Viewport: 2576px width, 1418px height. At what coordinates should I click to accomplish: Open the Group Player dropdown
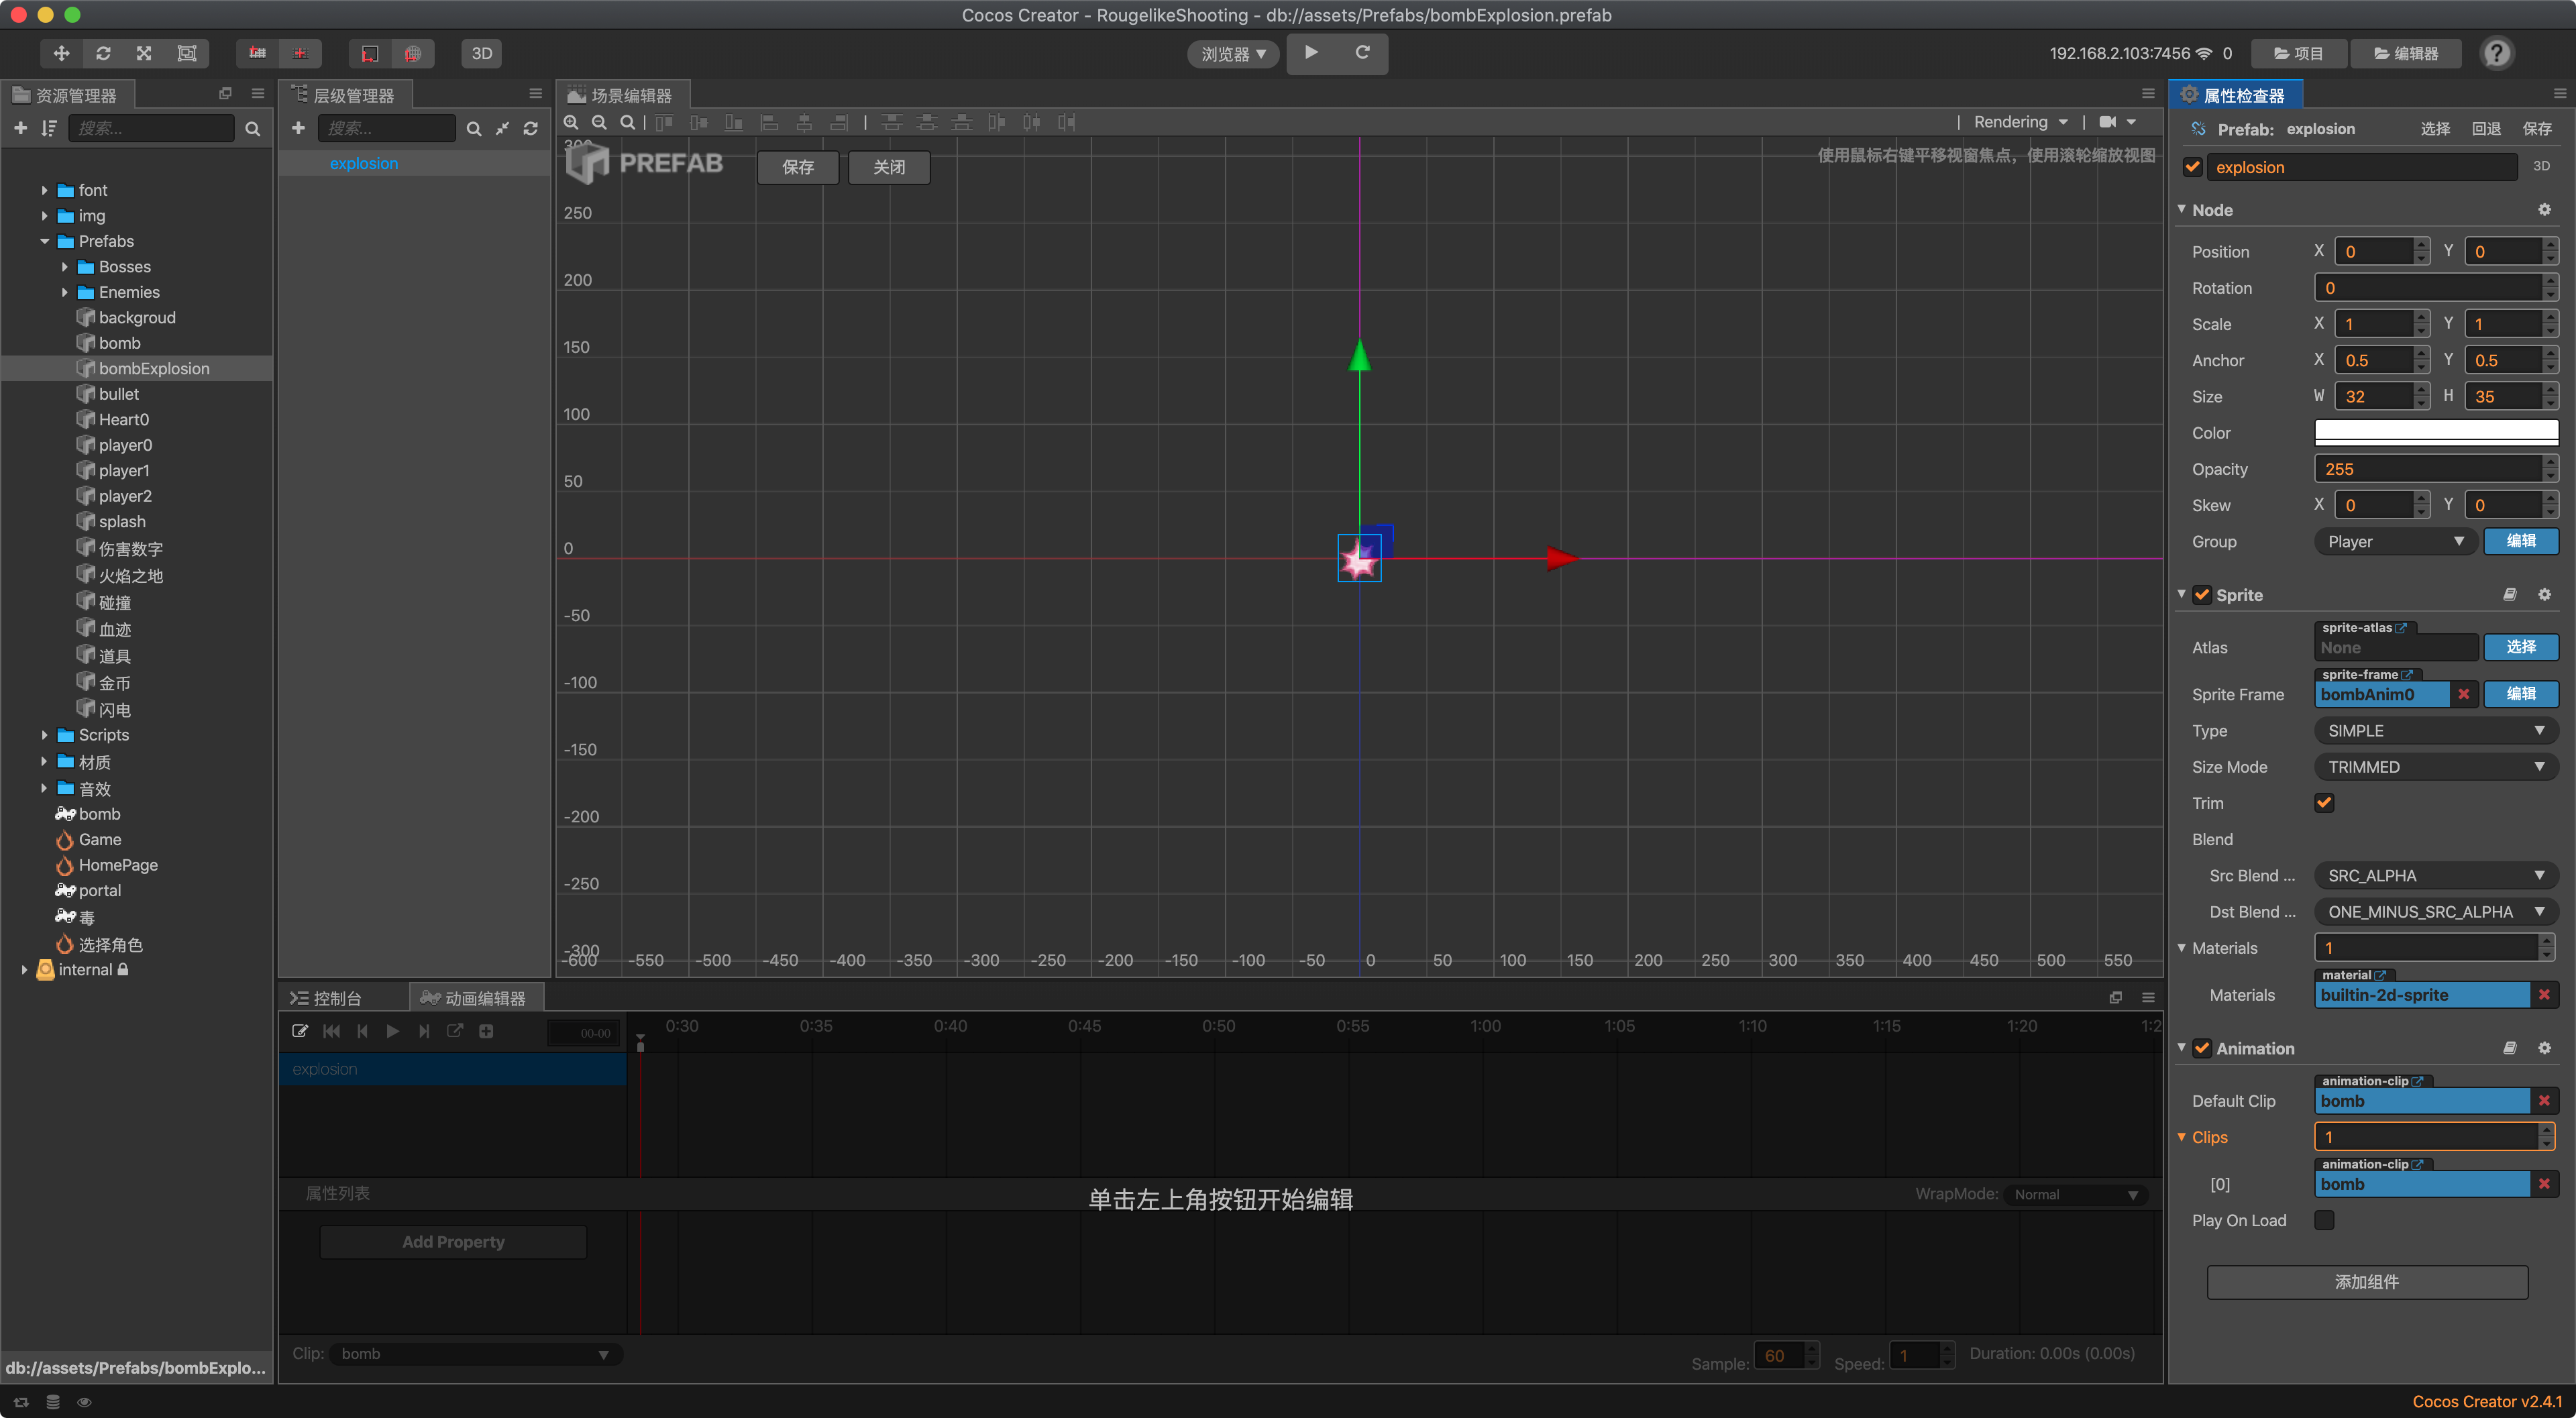(x=2394, y=541)
